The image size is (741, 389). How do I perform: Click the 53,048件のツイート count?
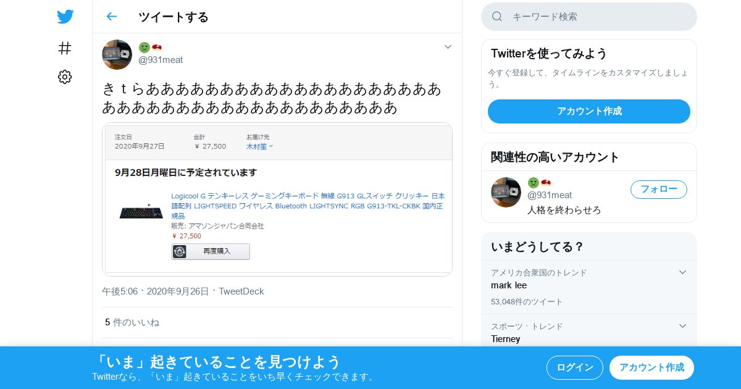(527, 302)
